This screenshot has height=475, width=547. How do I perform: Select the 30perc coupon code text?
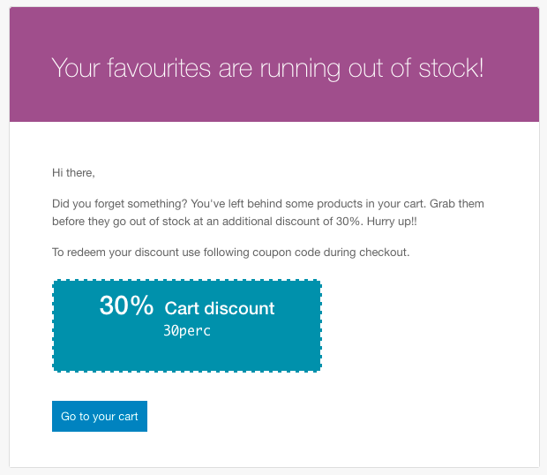[187, 331]
